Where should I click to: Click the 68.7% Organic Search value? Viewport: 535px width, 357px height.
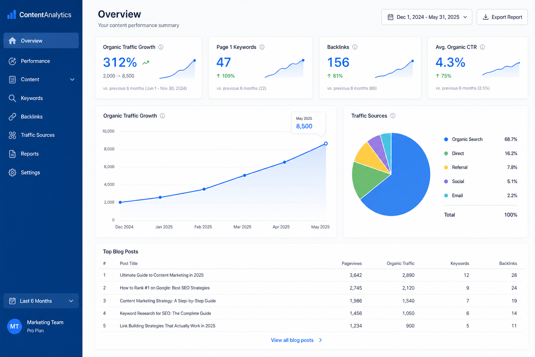[x=511, y=139]
